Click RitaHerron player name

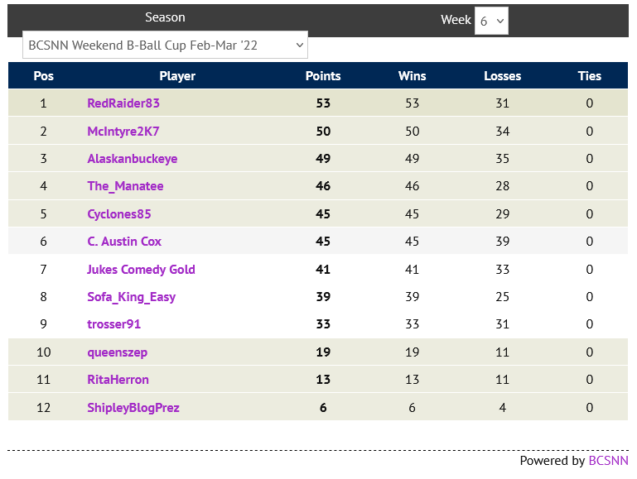coord(118,380)
